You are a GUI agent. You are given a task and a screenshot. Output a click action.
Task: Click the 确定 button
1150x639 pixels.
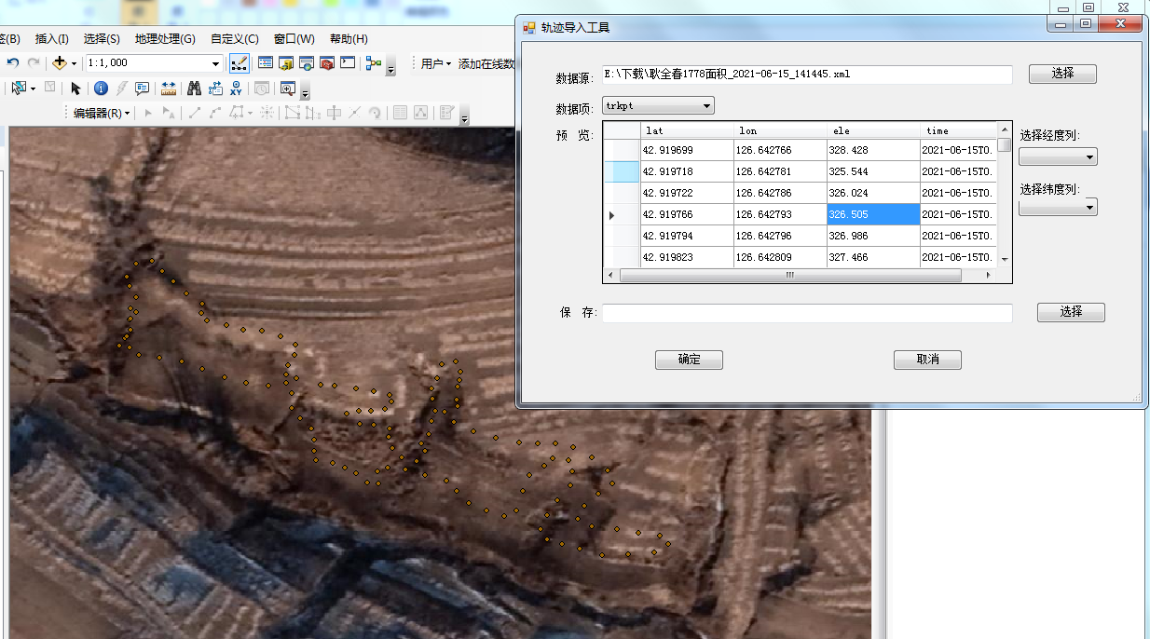[689, 360]
